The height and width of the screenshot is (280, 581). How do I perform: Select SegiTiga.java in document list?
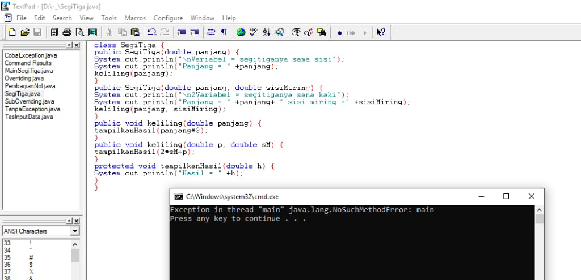23,94
